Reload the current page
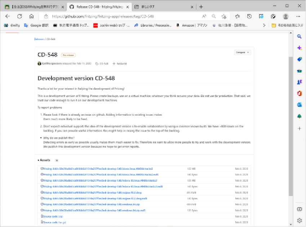 coord(19,16)
